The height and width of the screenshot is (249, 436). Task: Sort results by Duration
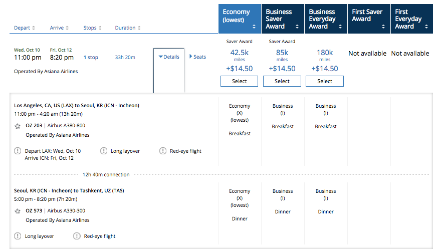(127, 28)
